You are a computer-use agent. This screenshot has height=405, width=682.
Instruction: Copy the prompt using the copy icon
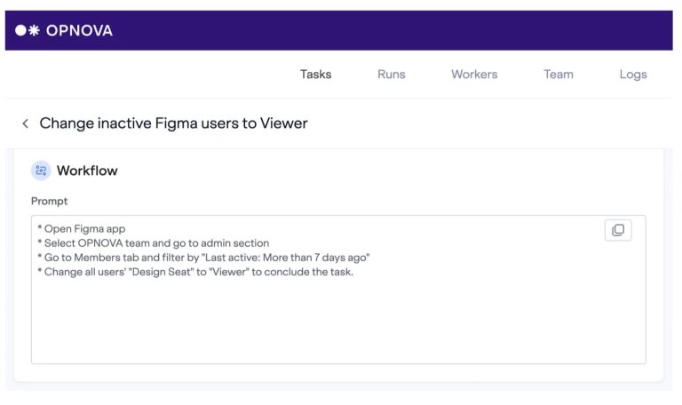[618, 230]
